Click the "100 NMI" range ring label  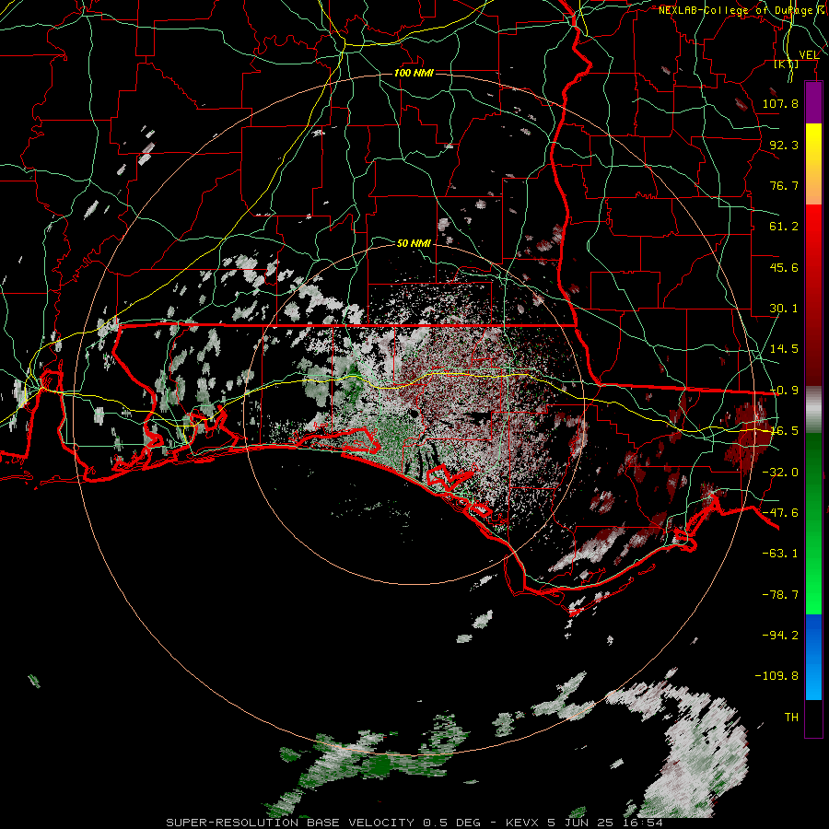point(414,73)
